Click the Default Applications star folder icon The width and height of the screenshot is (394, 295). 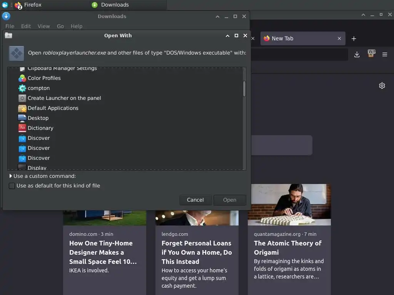[x=22, y=108]
